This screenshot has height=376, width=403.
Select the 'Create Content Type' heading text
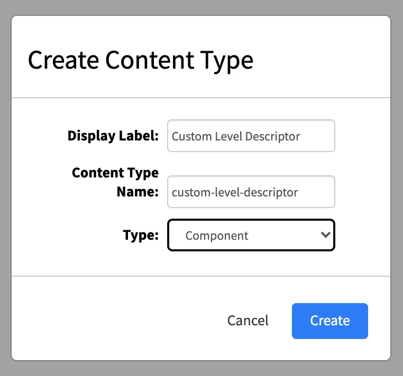141,61
